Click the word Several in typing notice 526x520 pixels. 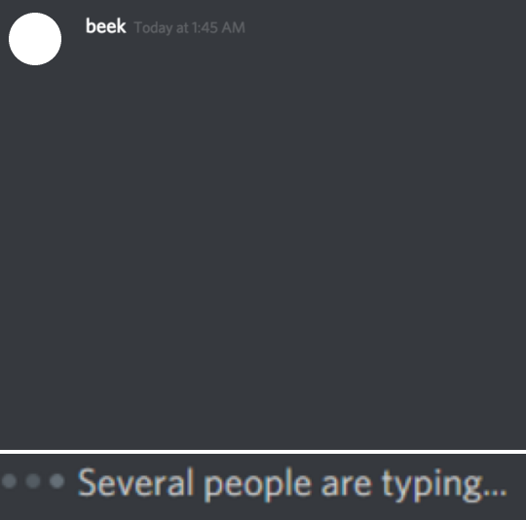coord(135,482)
